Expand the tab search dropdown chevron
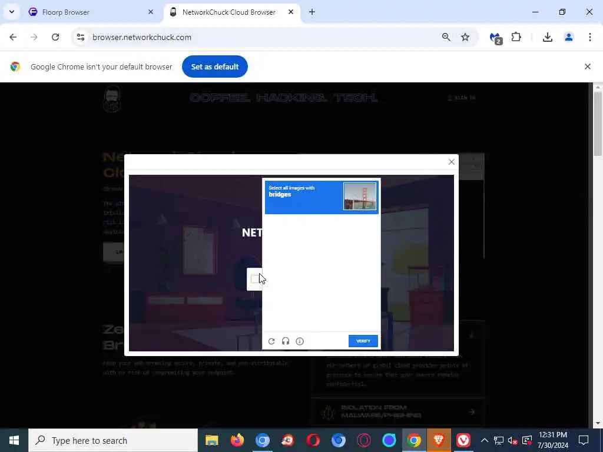 tap(12, 12)
